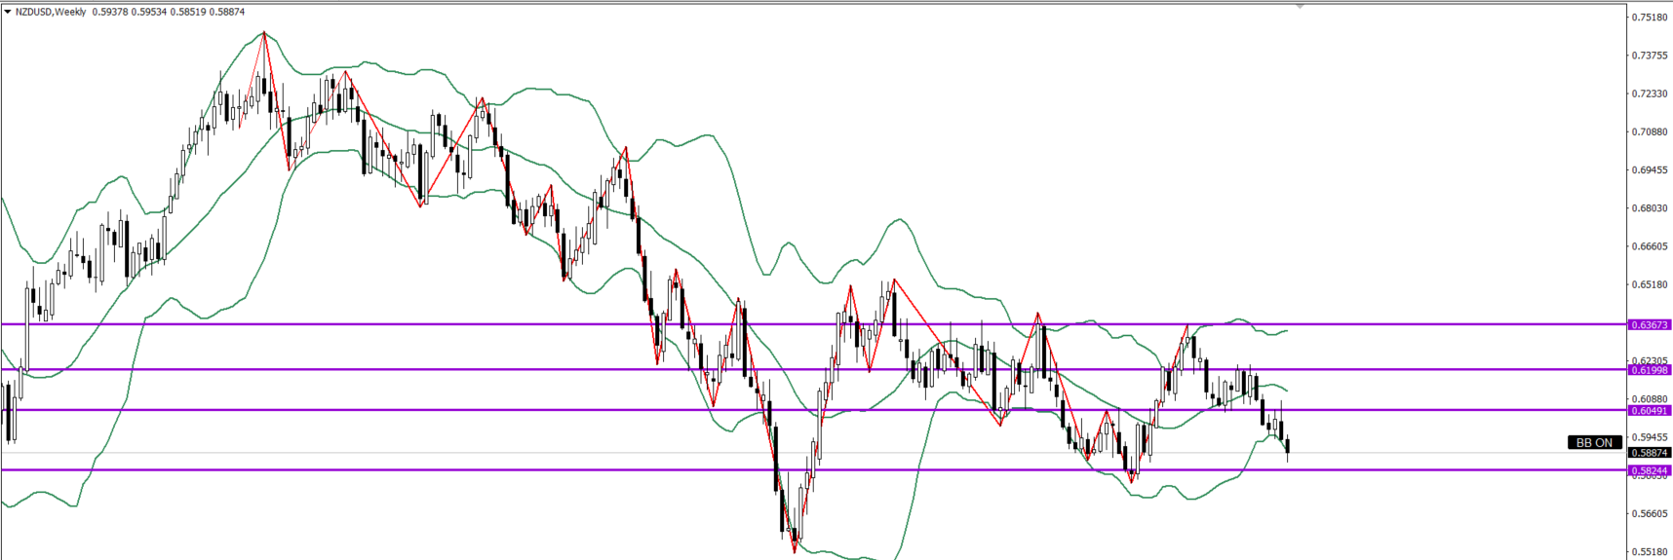Screen dimensions: 1673x560
Task: Select the 0.63673 purple price label
Action: pyautogui.click(x=1650, y=324)
